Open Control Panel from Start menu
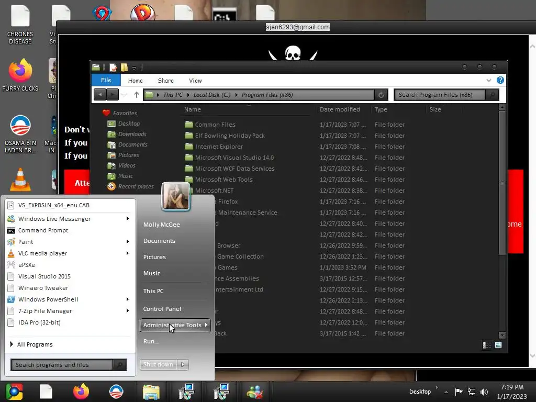 (x=162, y=309)
